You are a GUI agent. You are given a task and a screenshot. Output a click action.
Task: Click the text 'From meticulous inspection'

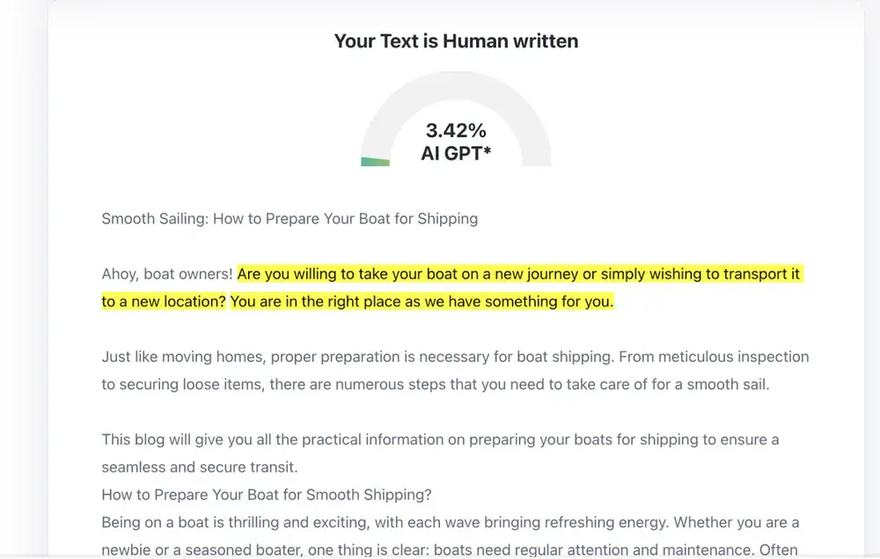[x=714, y=357]
